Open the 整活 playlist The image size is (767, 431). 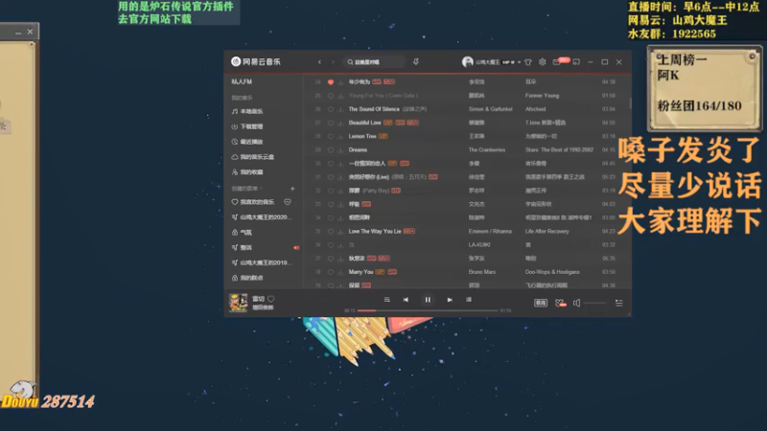(242, 247)
